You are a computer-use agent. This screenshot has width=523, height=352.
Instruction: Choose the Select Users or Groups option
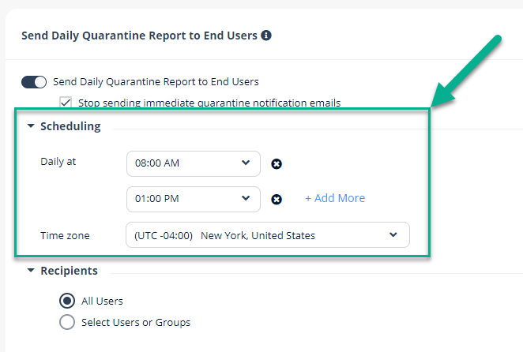(67, 322)
